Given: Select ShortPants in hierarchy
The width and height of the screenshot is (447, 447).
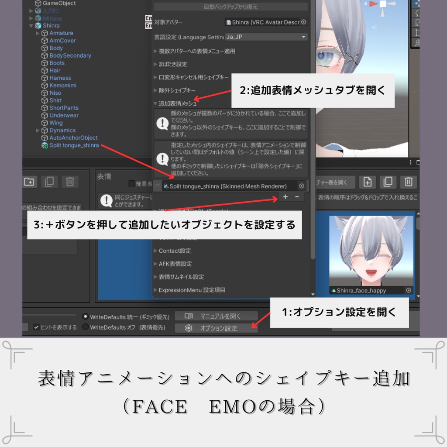Looking at the screenshot, I should pos(64,108).
